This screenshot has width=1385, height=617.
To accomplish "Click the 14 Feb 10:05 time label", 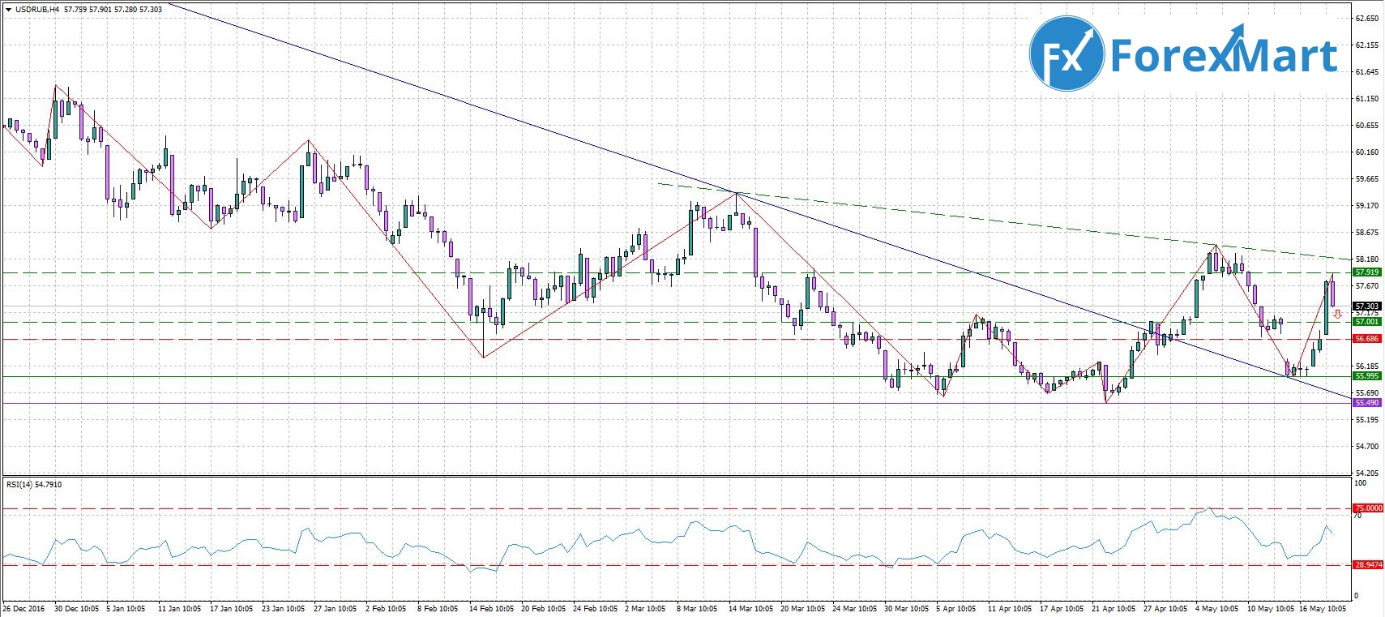I will (x=491, y=609).
